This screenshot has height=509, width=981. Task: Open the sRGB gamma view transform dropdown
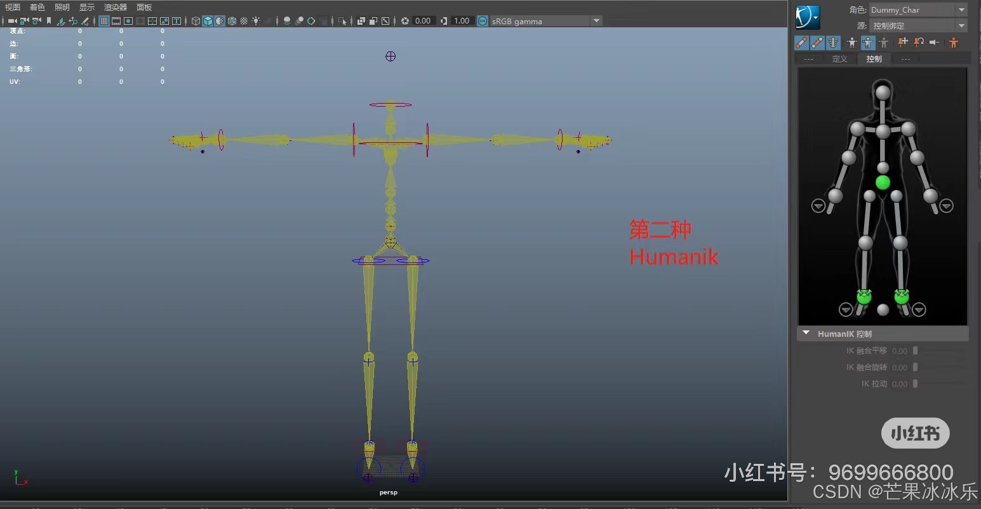546,21
